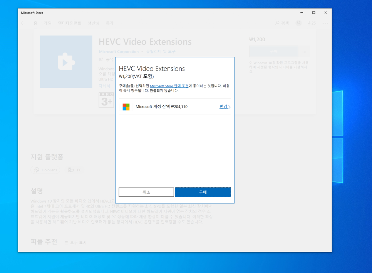Click 모두 표시 show all link
The image size is (372, 273).
[x=76, y=243]
